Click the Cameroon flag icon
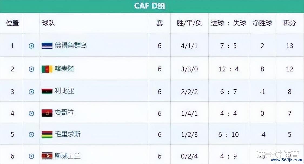 (47, 69)
